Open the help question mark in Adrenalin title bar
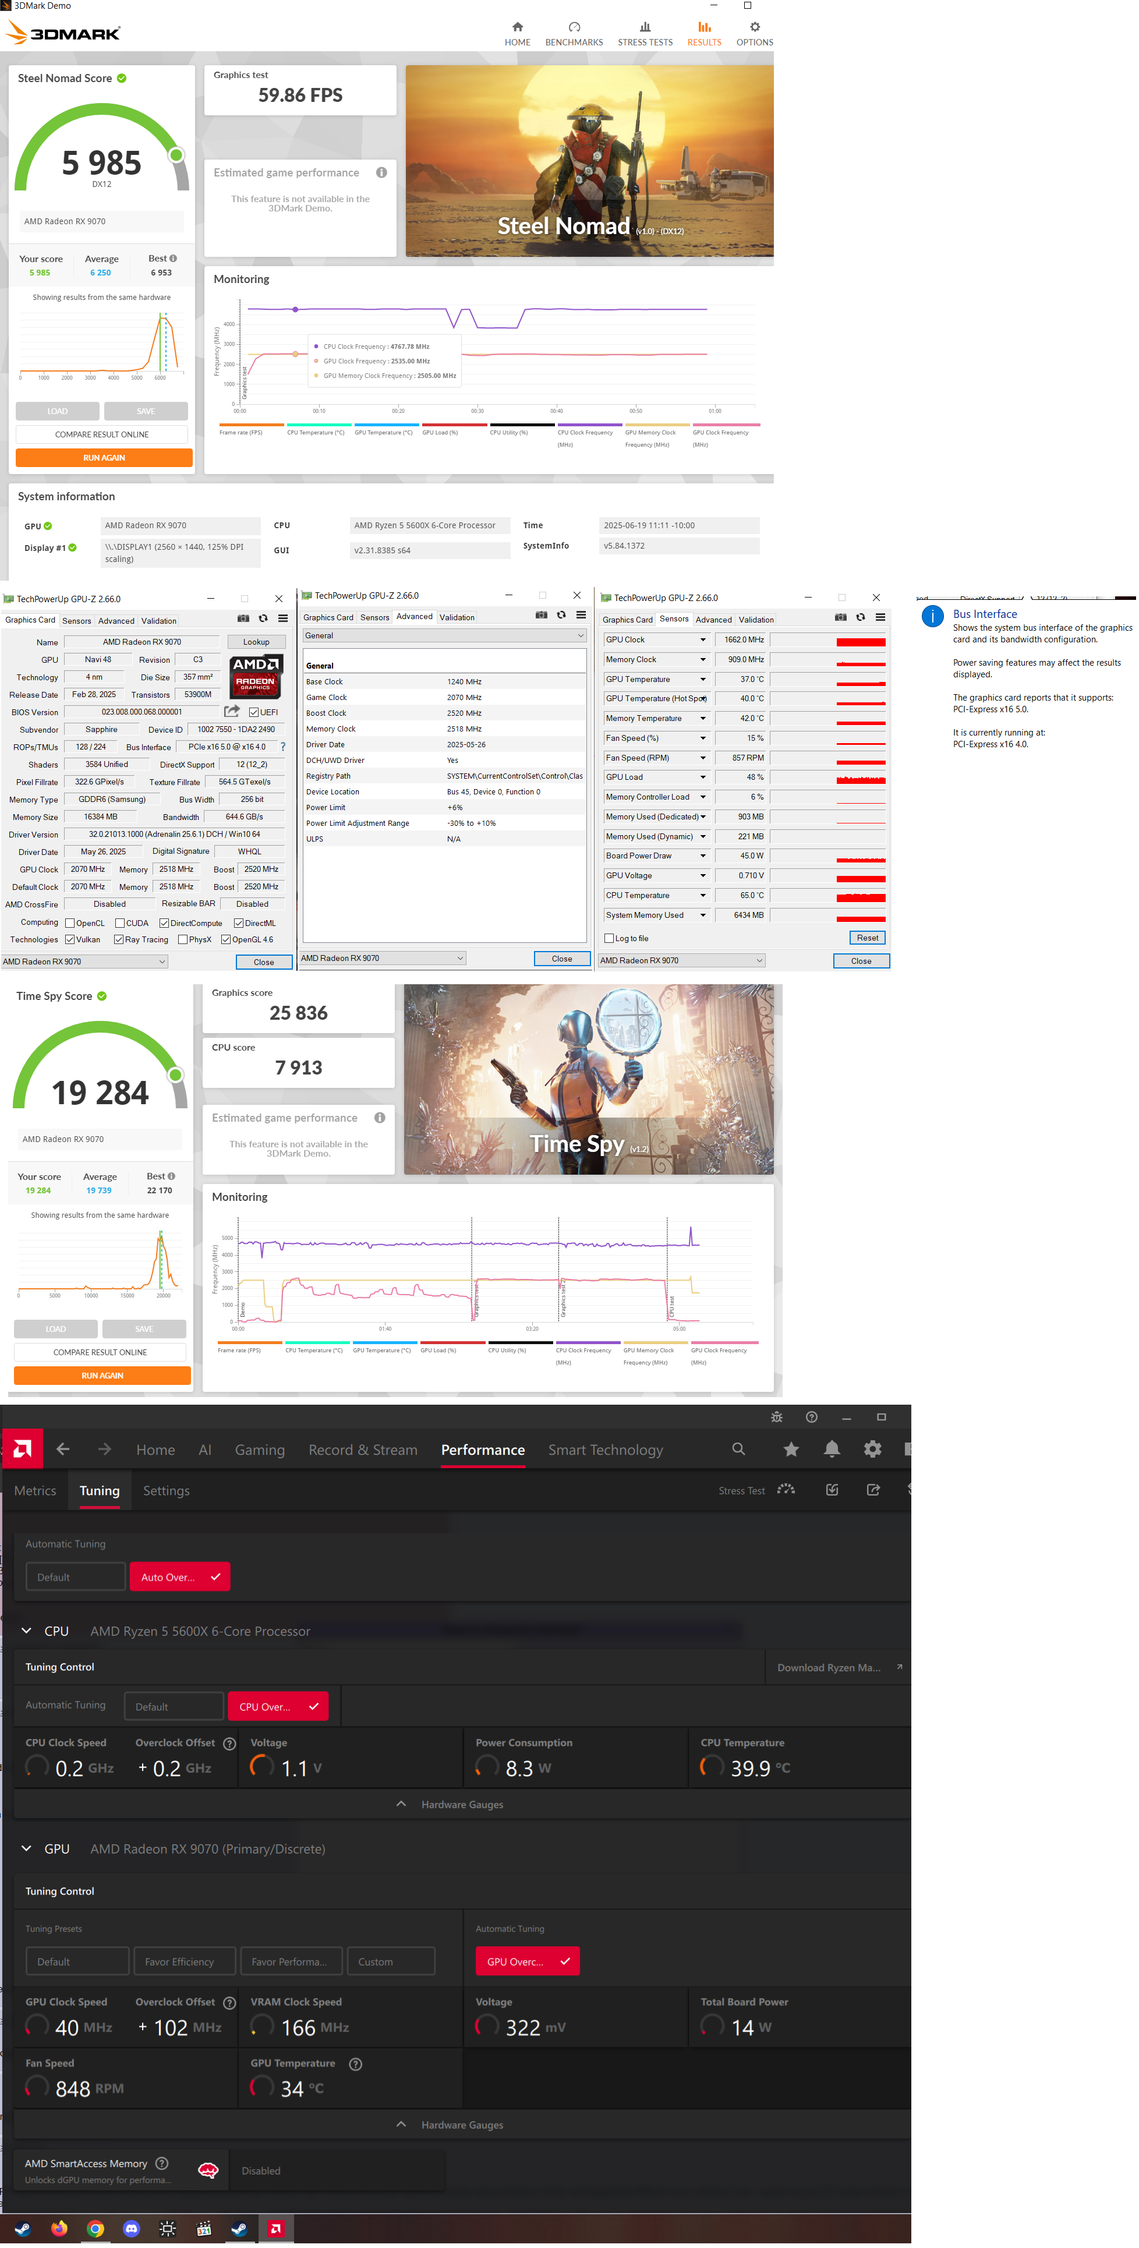Screen dimensions: 1139x2248 coord(811,1417)
